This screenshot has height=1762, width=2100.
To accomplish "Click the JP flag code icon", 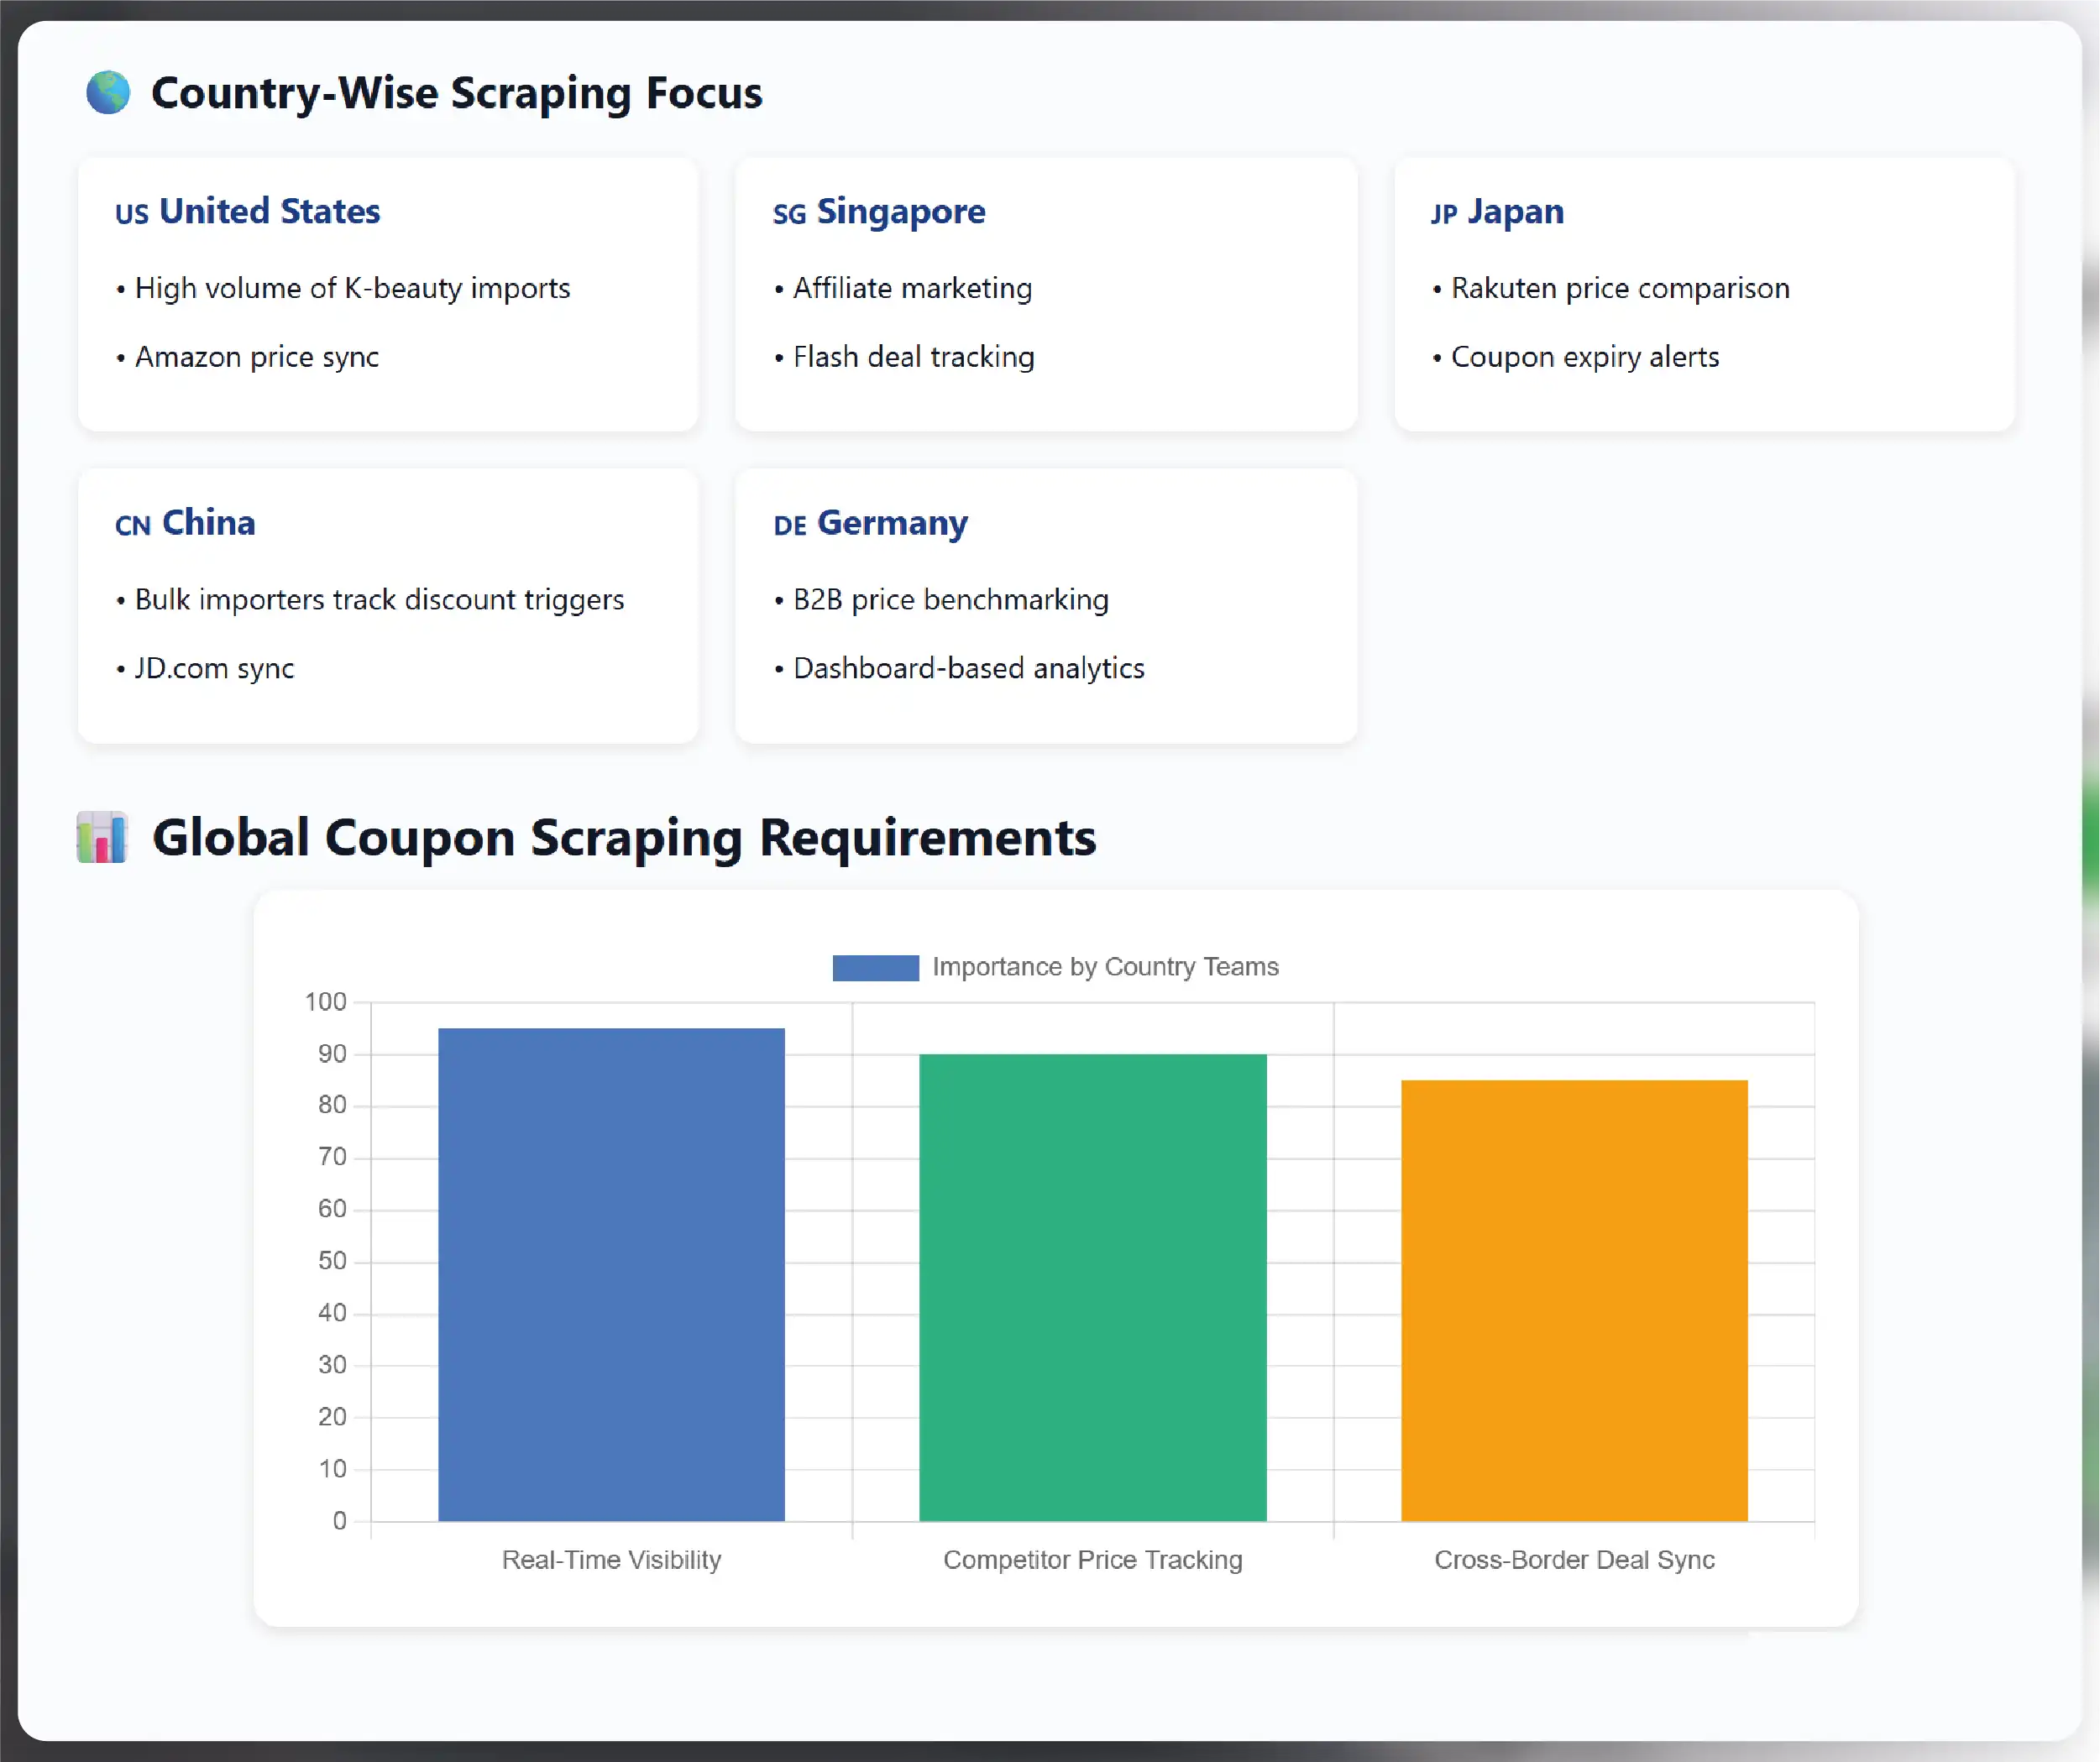I will (x=1444, y=214).
